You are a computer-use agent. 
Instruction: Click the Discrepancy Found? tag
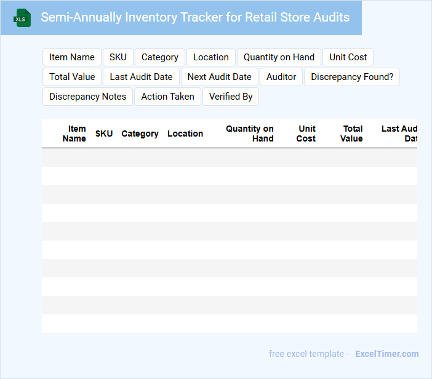click(352, 77)
